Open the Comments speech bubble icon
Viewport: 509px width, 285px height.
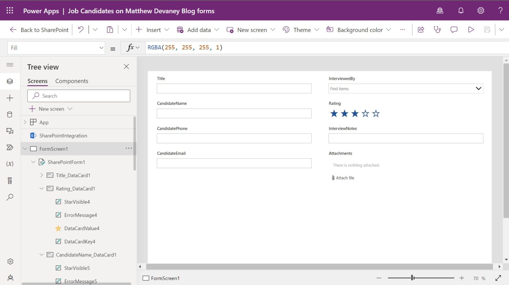click(454, 30)
